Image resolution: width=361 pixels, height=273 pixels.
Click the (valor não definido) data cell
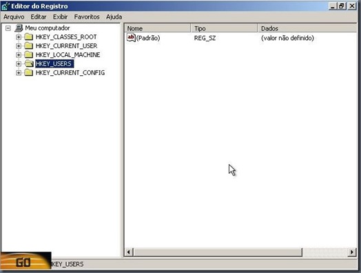point(287,38)
